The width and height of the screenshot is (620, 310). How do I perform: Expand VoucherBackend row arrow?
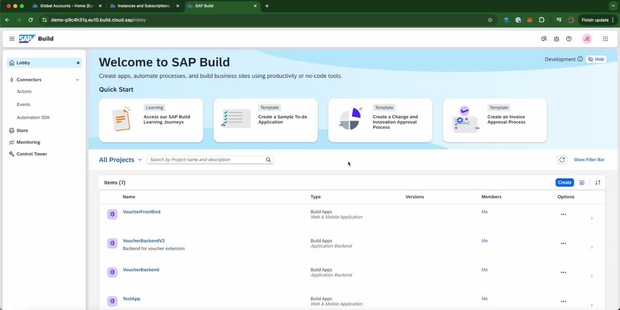[x=592, y=276]
